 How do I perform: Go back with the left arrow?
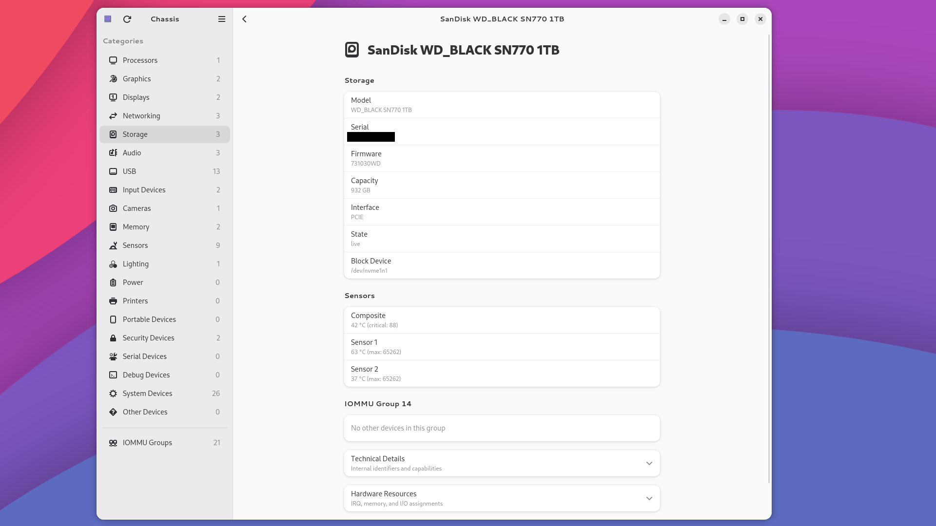(245, 19)
